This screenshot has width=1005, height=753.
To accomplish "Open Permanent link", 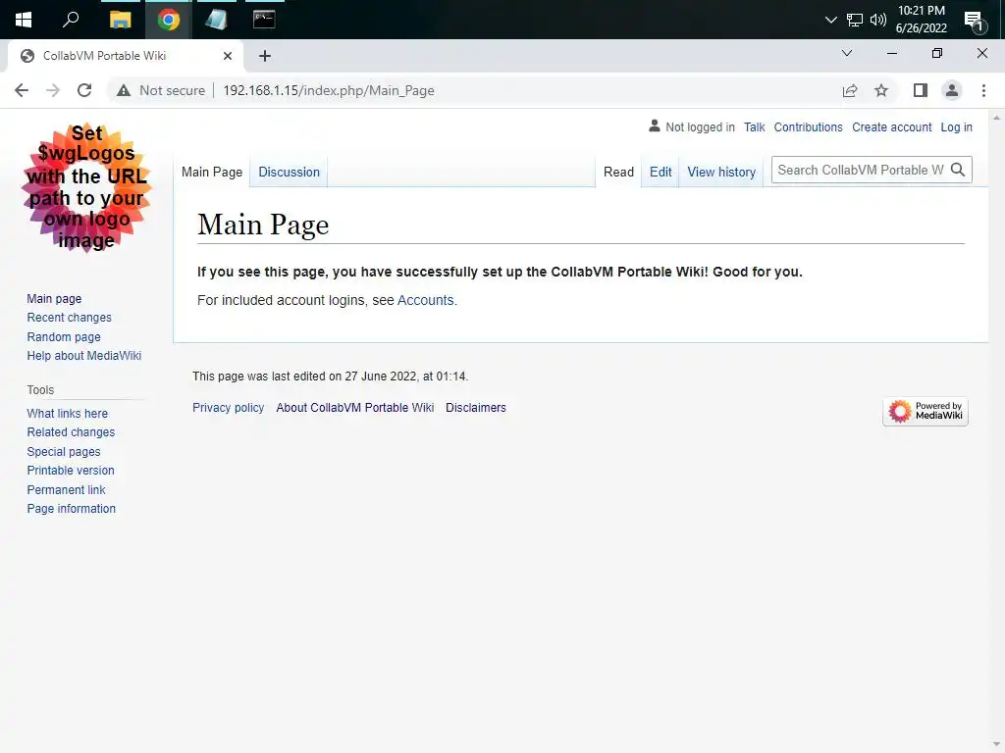I will tap(66, 490).
